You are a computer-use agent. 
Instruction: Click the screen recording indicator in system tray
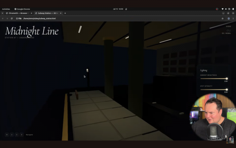pos(217,9)
